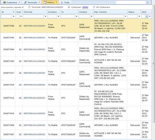Click 870772502607 in row 304577453
The image size is (155, 140).
[x=68, y=61]
